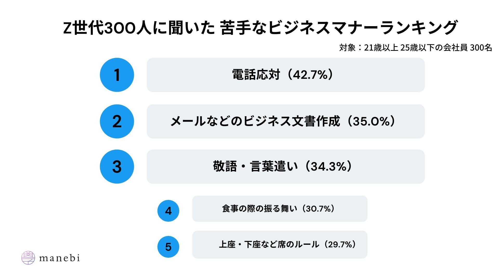The height and width of the screenshot is (280, 499).
Task: Click the 34.3% percentage figure
Action: 329,166
